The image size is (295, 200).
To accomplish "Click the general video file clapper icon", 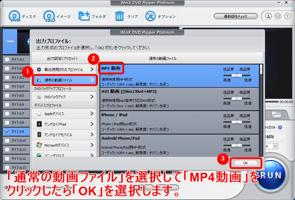I will coord(39,80).
